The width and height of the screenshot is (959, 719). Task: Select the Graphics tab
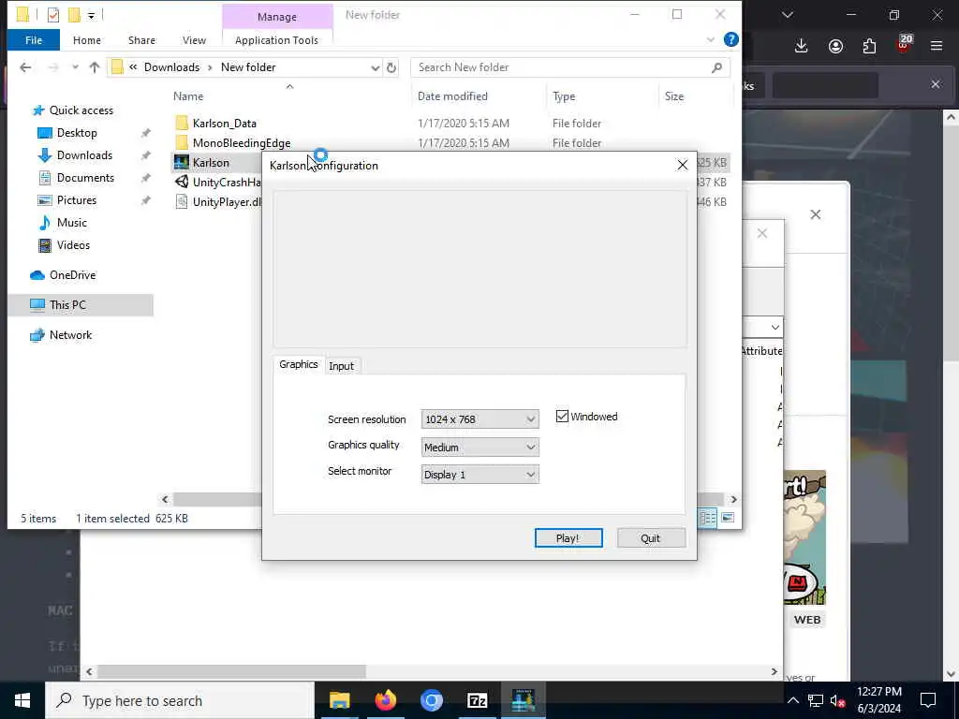click(299, 364)
